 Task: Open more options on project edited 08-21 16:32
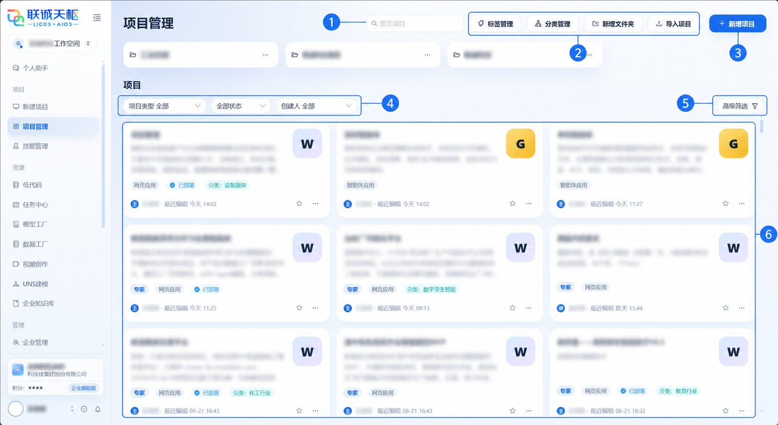pyautogui.click(x=742, y=410)
